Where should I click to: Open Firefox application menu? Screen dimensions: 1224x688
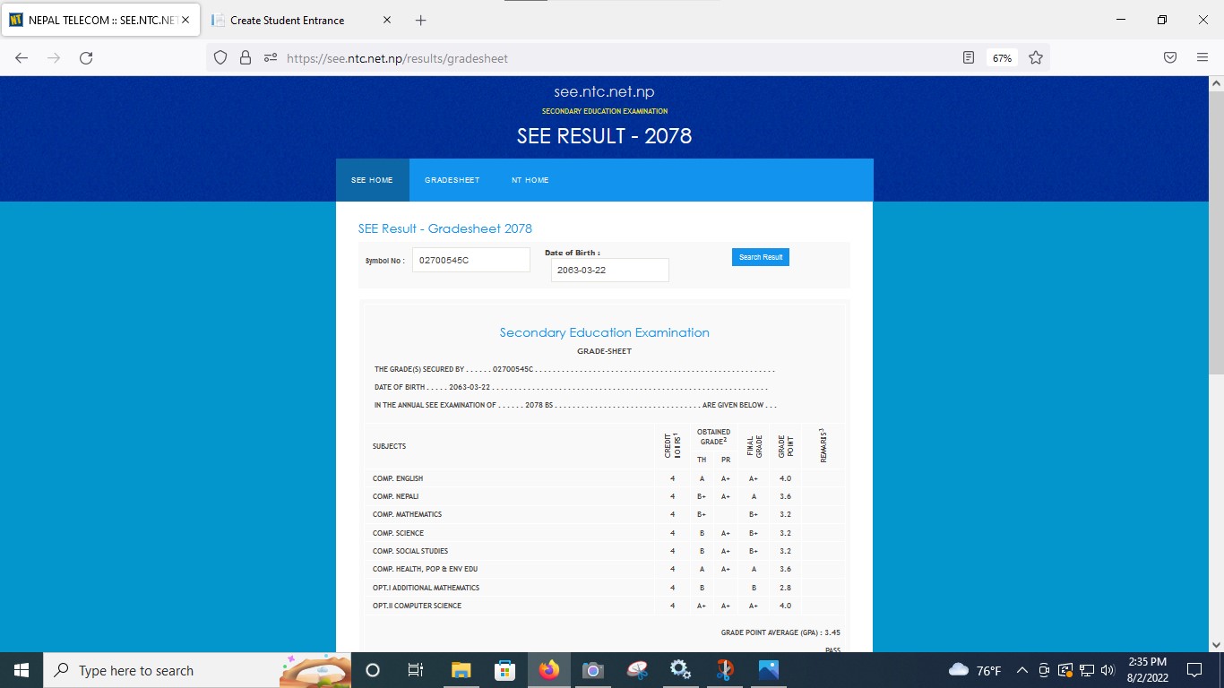click(1202, 58)
